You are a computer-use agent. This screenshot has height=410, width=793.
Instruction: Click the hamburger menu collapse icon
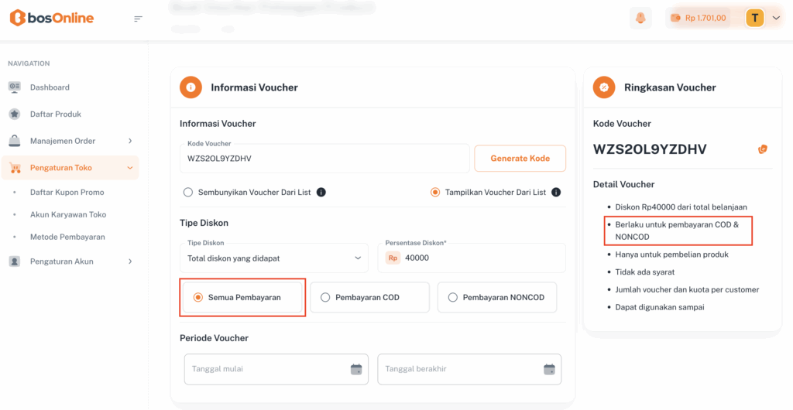[x=139, y=19]
